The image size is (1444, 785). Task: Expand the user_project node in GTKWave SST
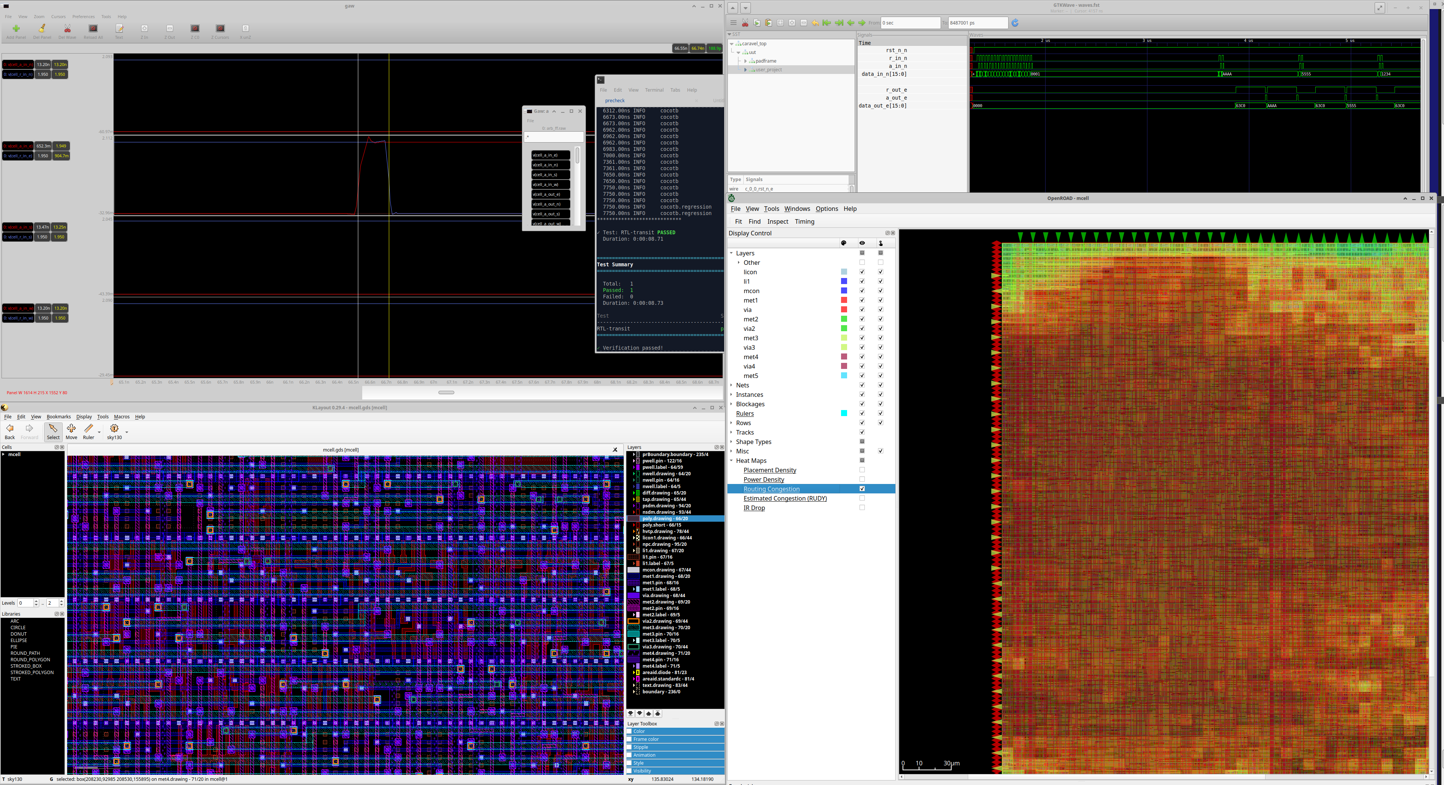(x=746, y=69)
